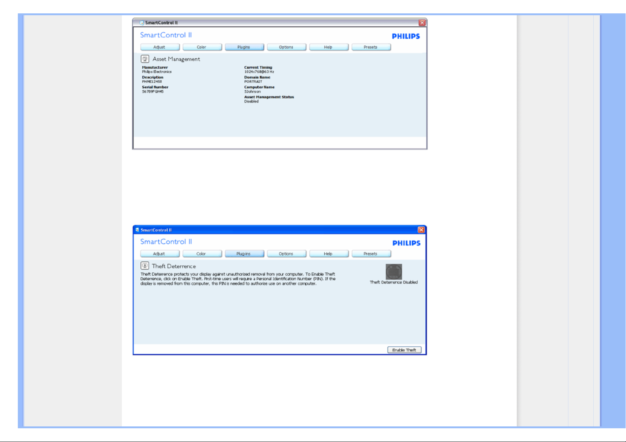626x442 pixels.
Task: Click the Philips logo in Asset Management window
Action: tap(406, 36)
